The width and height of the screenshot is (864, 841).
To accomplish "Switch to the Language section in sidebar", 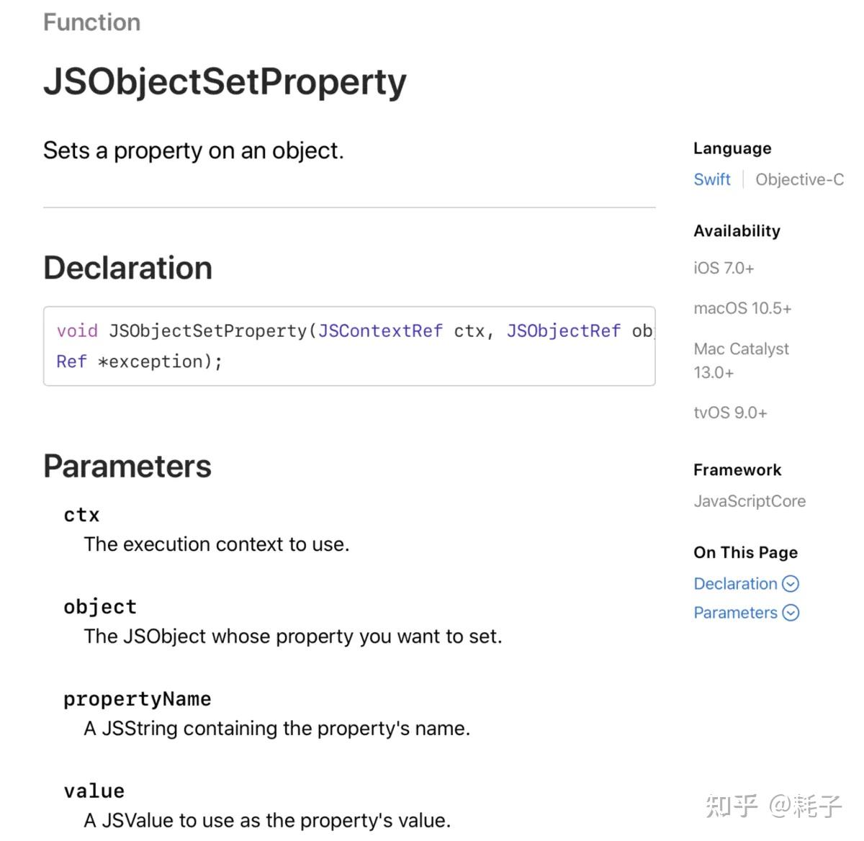I will pos(732,148).
